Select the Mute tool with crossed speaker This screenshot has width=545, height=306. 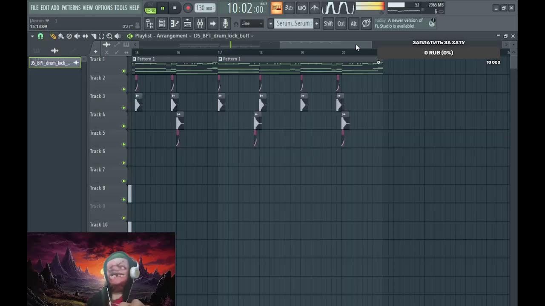[x=77, y=36]
